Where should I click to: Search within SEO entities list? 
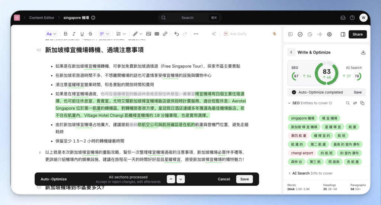pos(348,103)
